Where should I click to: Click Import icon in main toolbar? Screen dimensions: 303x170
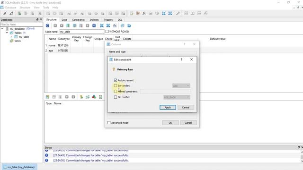(x=164, y=13)
